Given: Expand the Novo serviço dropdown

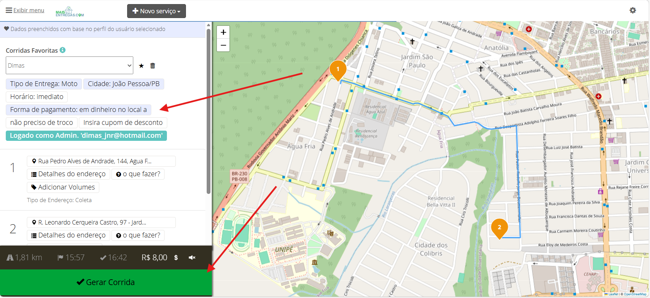Looking at the screenshot, I should 156,11.
